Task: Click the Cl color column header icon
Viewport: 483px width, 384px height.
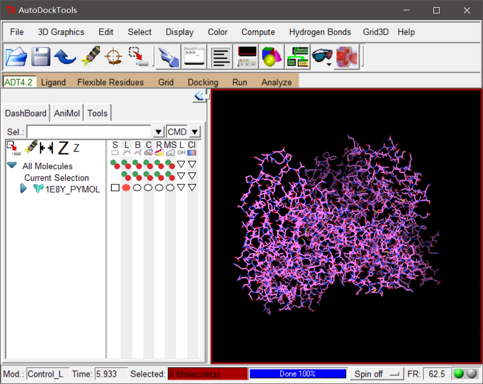Action: point(192,148)
